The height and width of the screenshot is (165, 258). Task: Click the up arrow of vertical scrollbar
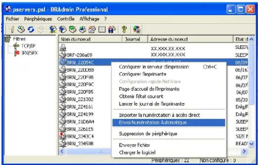tap(251, 39)
